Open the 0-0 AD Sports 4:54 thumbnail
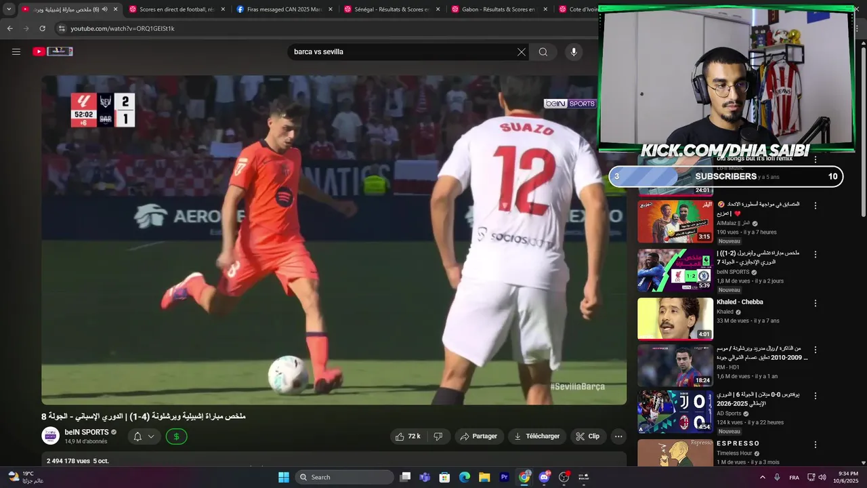This screenshot has height=488, width=867. tap(675, 411)
